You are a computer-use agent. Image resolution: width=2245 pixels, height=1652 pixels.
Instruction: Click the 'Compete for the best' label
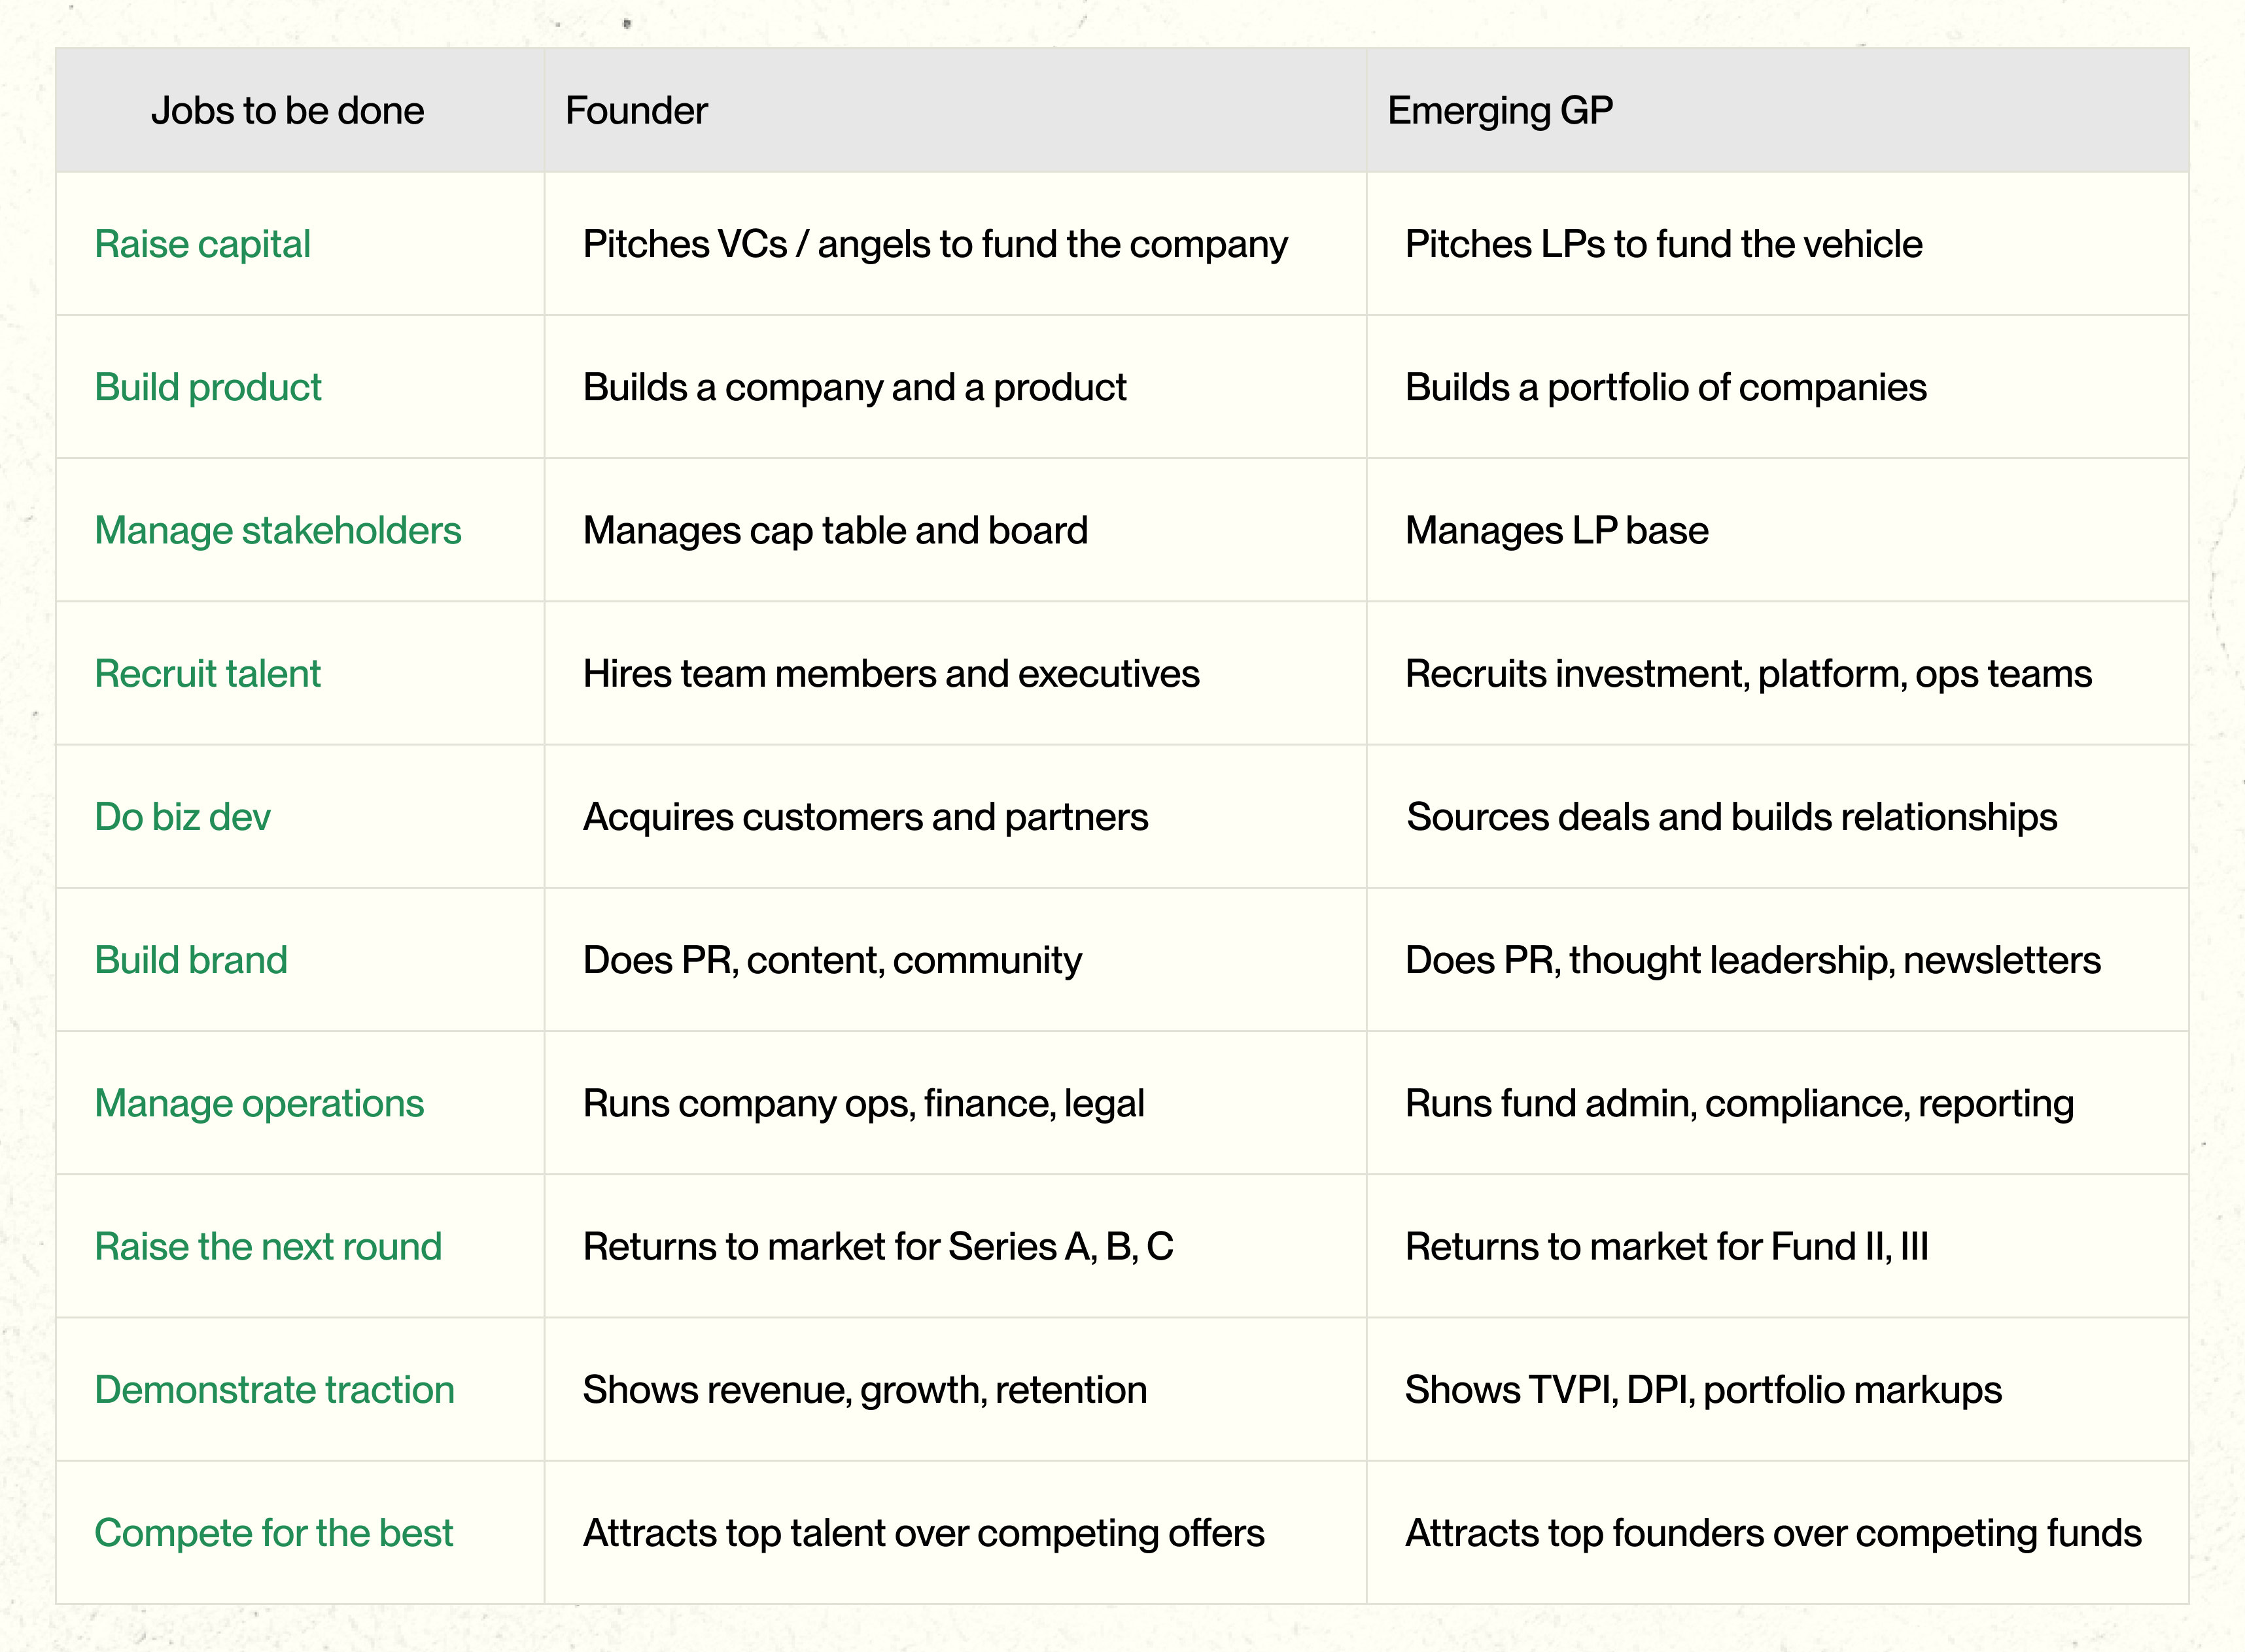(x=273, y=1532)
